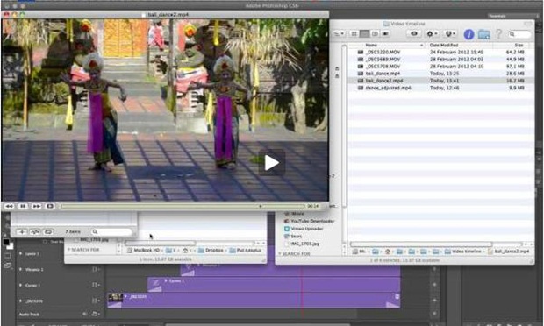
Task: Rewind the bali_dance2.mp4 preview
Action: 9,206
